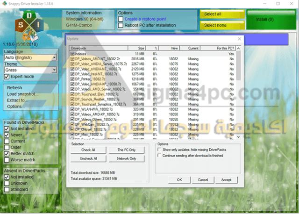Viewport: 299px width, 214px height.
Task: Click Check All in Selection group
Action: tap(88, 150)
